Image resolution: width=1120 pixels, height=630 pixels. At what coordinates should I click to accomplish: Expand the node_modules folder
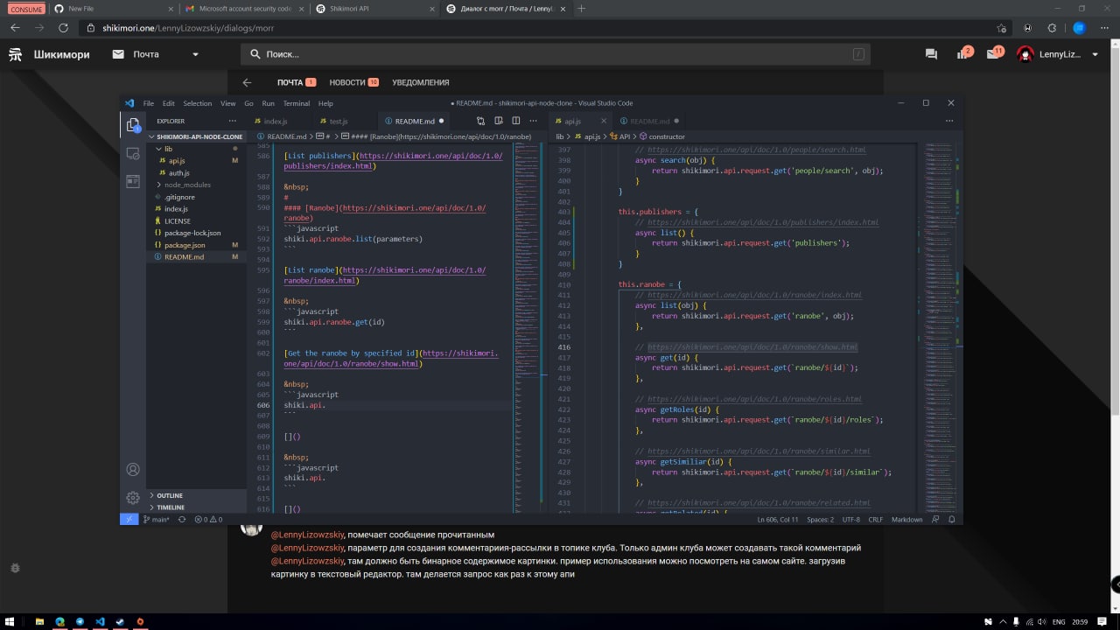tap(196, 185)
